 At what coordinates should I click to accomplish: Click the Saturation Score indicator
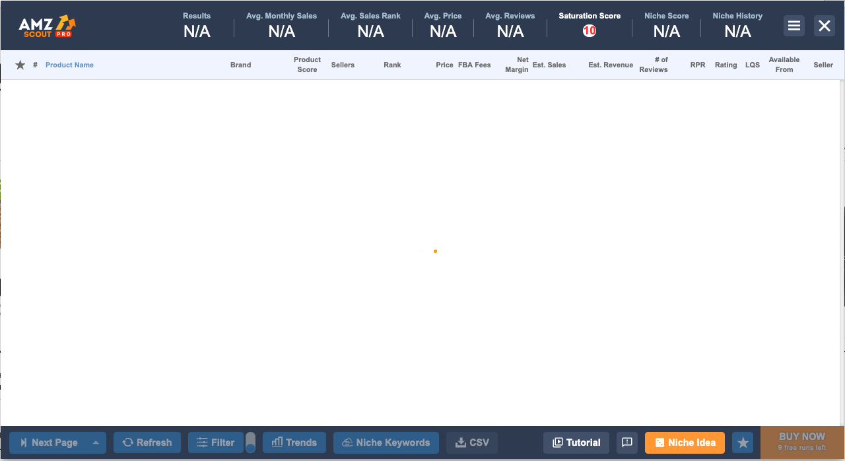click(590, 30)
